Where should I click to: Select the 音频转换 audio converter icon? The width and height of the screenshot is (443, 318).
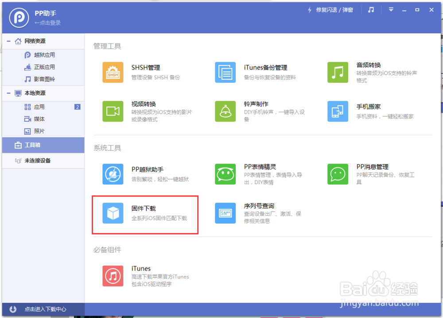tap(338, 71)
